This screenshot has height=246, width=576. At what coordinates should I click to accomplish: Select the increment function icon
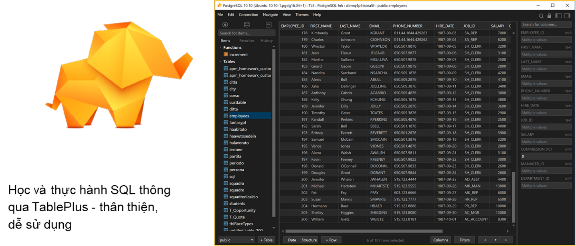[x=226, y=55]
